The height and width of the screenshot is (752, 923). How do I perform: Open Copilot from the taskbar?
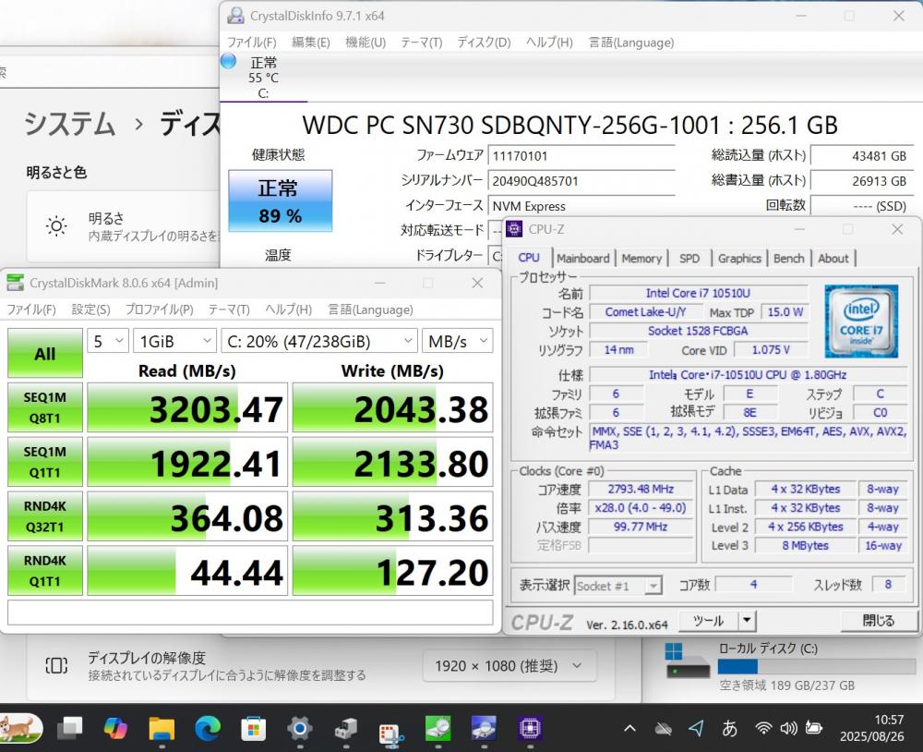[x=115, y=728]
